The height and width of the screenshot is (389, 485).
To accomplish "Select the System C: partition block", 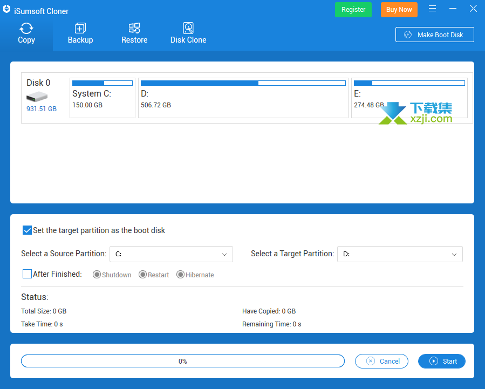I will 103,98.
